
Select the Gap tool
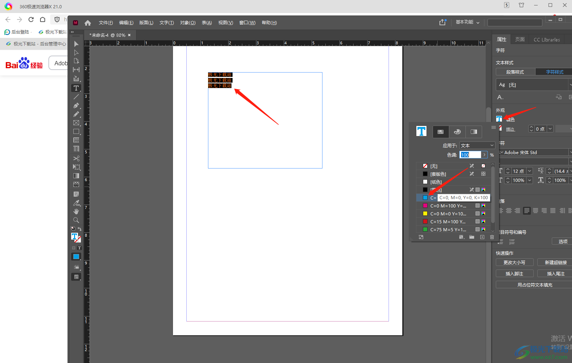pyautogui.click(x=76, y=70)
